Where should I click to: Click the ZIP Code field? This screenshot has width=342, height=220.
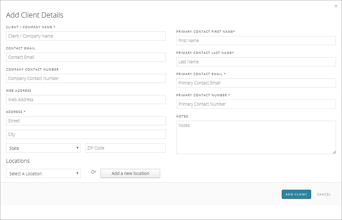[x=125, y=148]
